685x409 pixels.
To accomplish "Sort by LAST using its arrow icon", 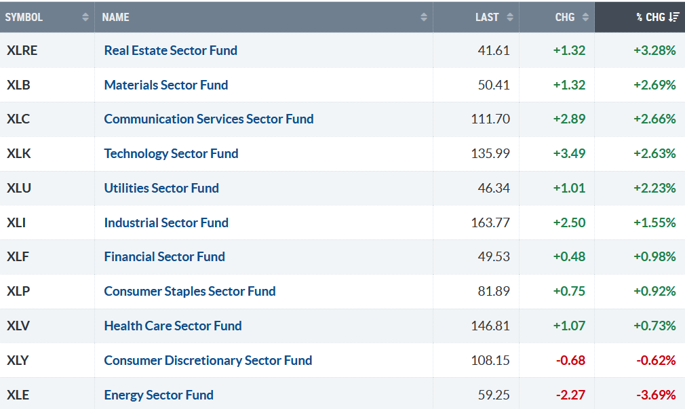I will pyautogui.click(x=510, y=18).
